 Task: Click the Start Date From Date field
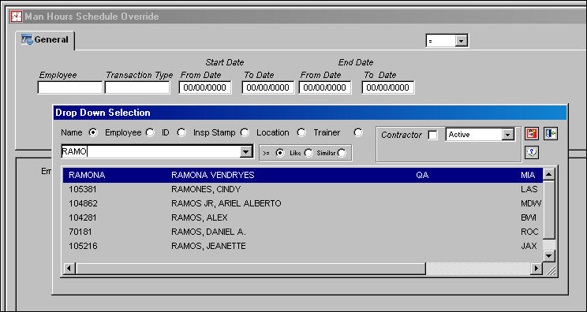(x=205, y=87)
